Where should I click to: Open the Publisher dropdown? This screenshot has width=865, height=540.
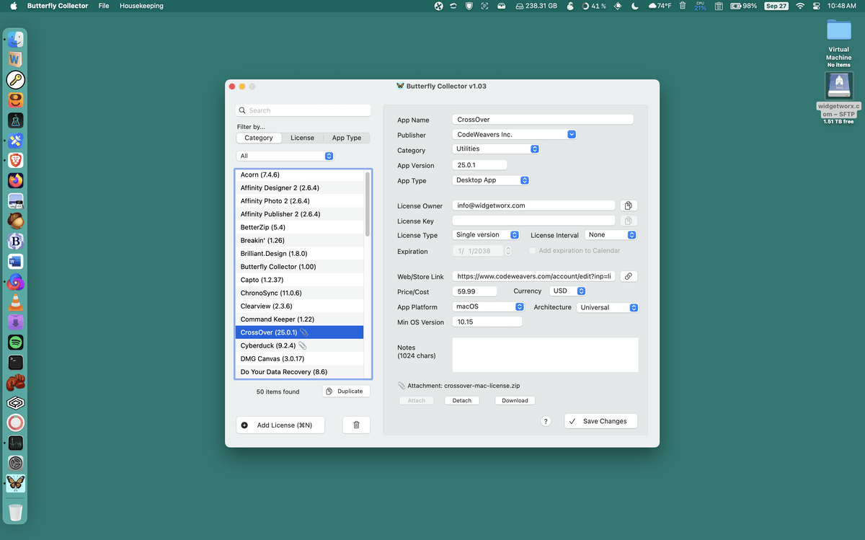[x=571, y=134]
